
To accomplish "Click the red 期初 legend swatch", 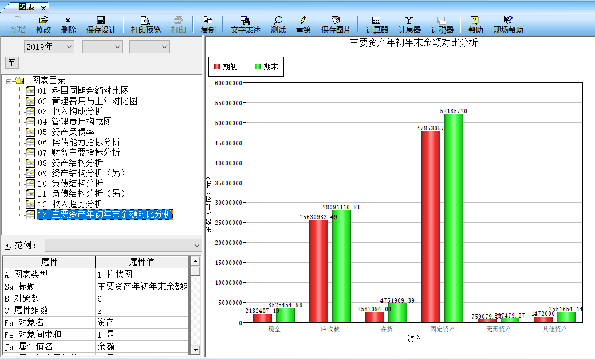I will point(216,66).
